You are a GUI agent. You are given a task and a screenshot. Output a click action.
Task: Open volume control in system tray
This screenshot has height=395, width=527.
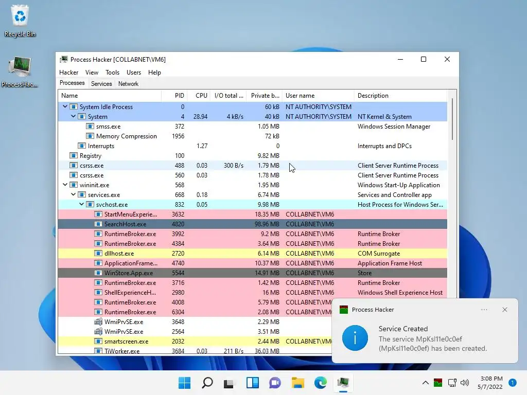[465, 383]
